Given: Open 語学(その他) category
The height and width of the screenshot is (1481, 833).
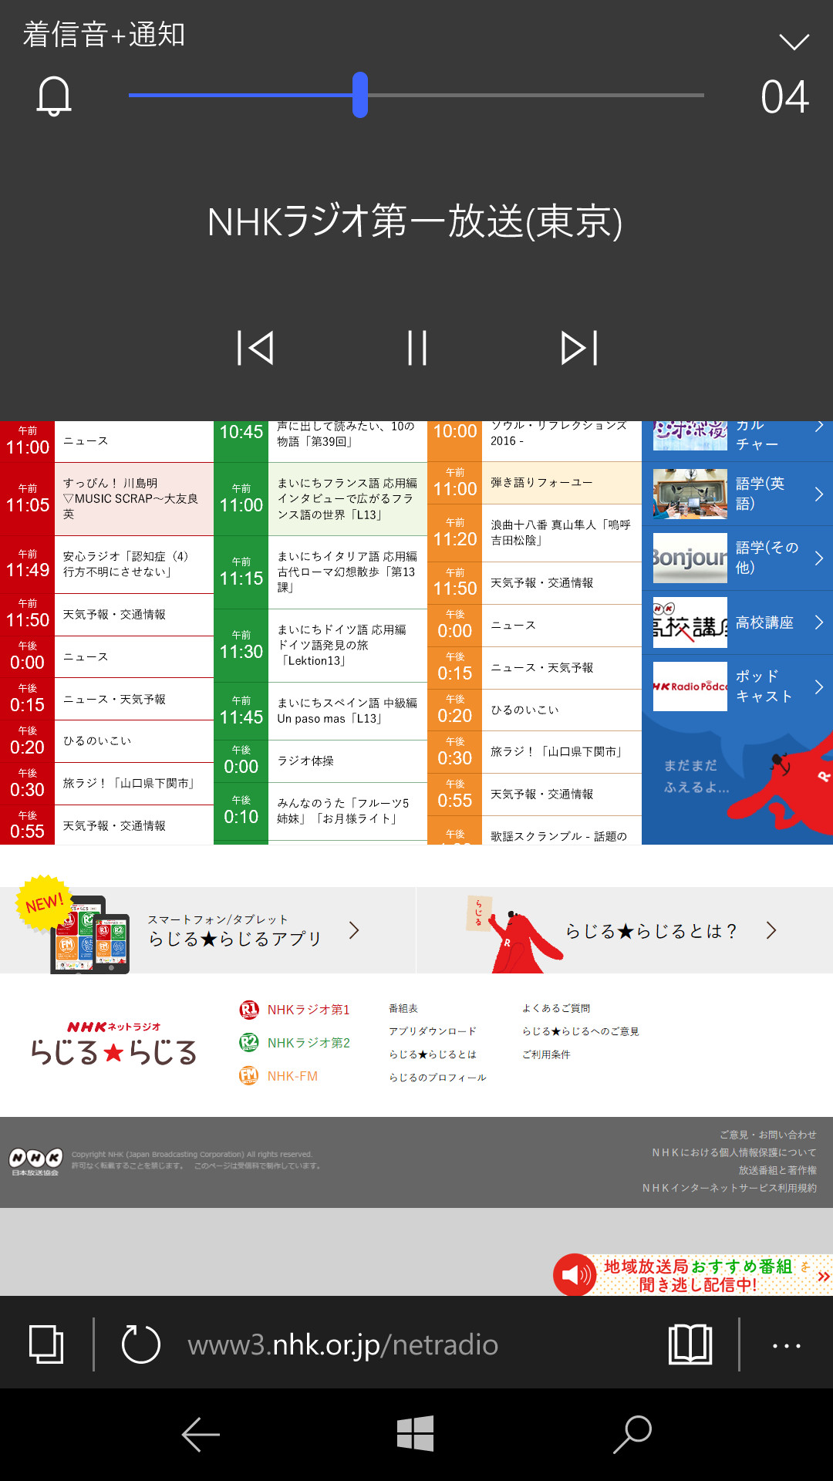Looking at the screenshot, I should [737, 558].
